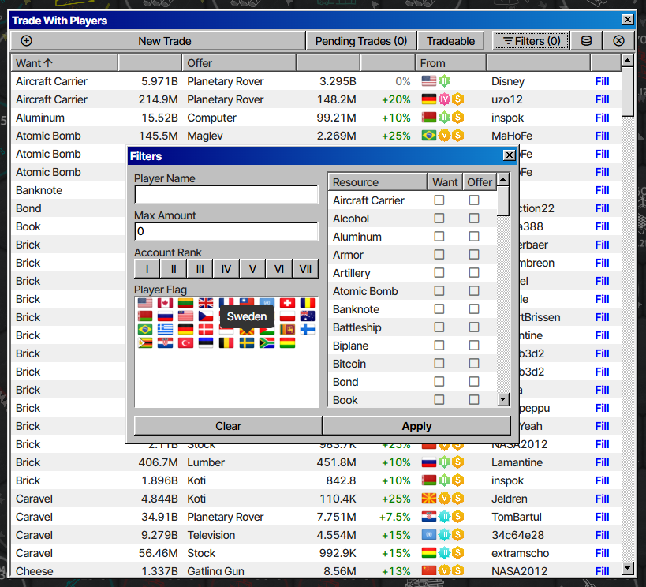Toggle account rank IV filter
The height and width of the screenshot is (587, 646).
[226, 269]
